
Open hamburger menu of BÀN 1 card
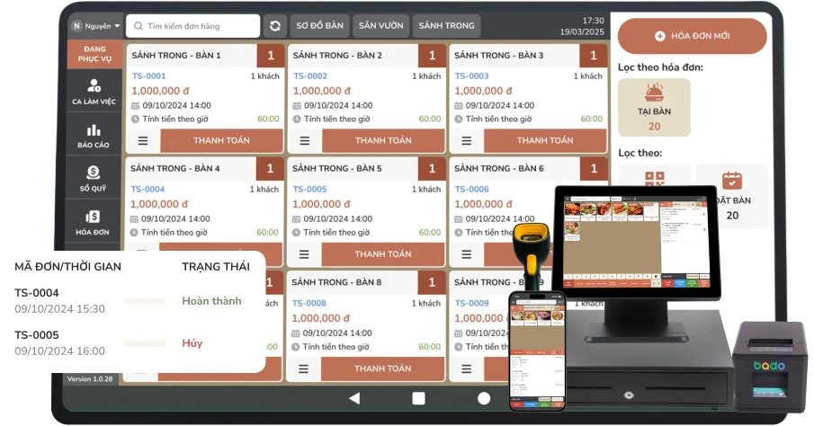pyautogui.click(x=143, y=140)
